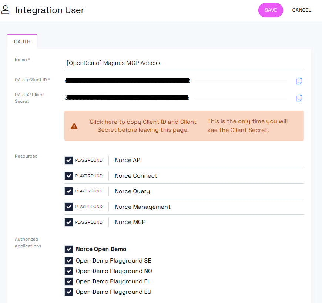Toggle Open Demo Playground SE checkbox
The width and height of the screenshot is (322, 303).
(68, 261)
